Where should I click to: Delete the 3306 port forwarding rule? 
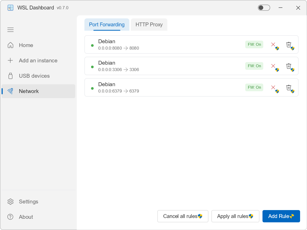[289, 66]
